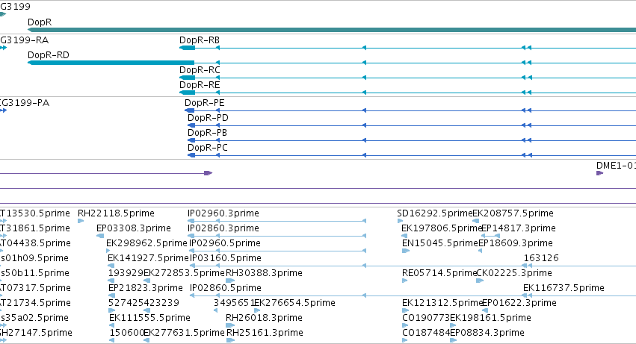Open the DopR-RB transcript label
Screen dimensions: 636x344
[200, 40]
